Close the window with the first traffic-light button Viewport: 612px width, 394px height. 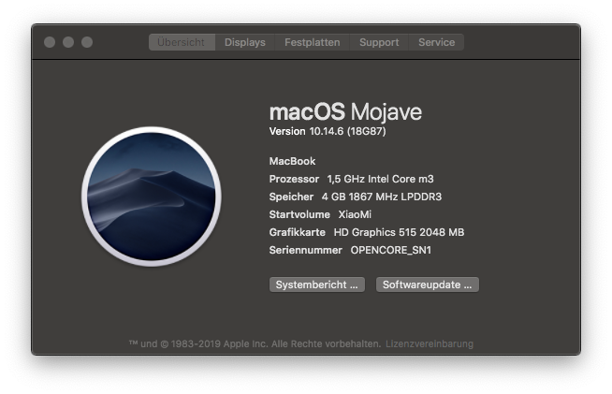[x=50, y=42]
